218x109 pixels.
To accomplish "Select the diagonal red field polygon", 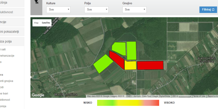I will tap(117, 60).
